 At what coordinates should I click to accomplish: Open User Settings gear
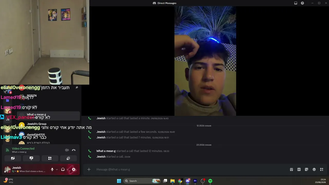[x=74, y=169]
